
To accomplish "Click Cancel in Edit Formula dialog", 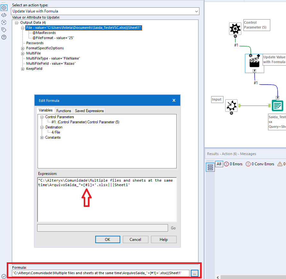I will point(135,240).
